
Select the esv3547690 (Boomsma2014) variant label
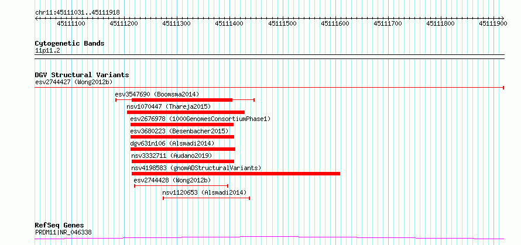157,94
